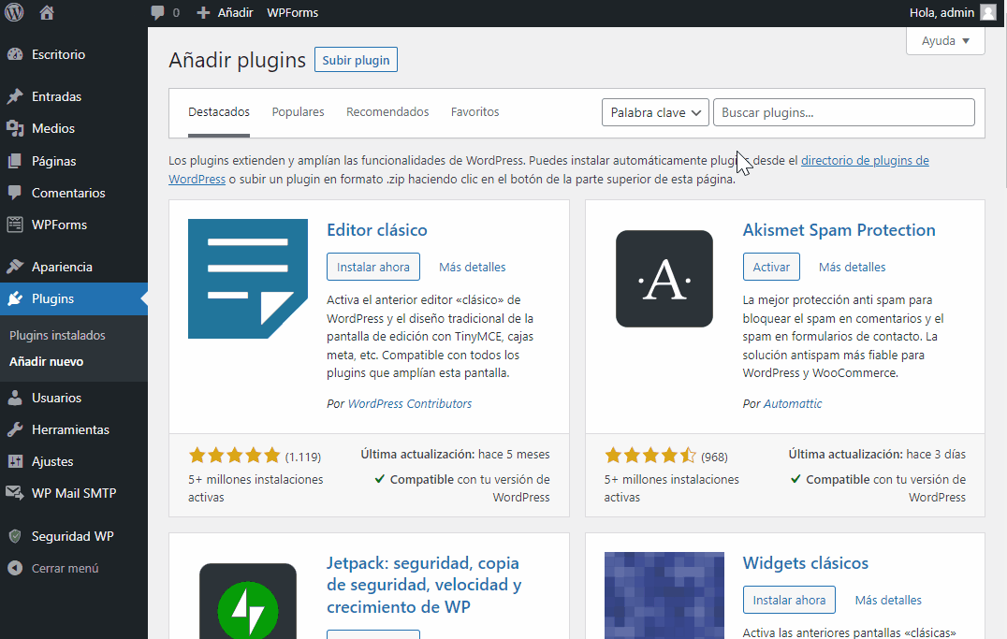This screenshot has height=639, width=1007.
Task: Open the comments bubble in admin bar
Action: click(x=157, y=12)
